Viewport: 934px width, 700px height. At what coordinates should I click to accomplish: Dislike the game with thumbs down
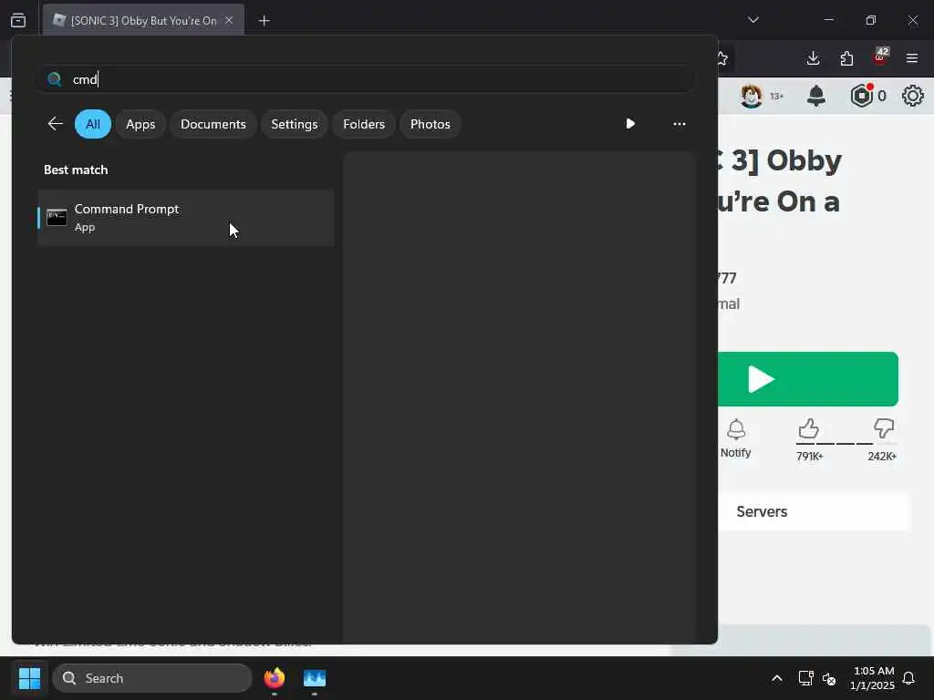884,428
